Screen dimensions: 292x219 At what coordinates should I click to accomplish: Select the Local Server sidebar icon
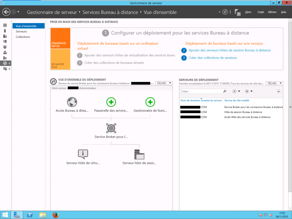[5, 30]
